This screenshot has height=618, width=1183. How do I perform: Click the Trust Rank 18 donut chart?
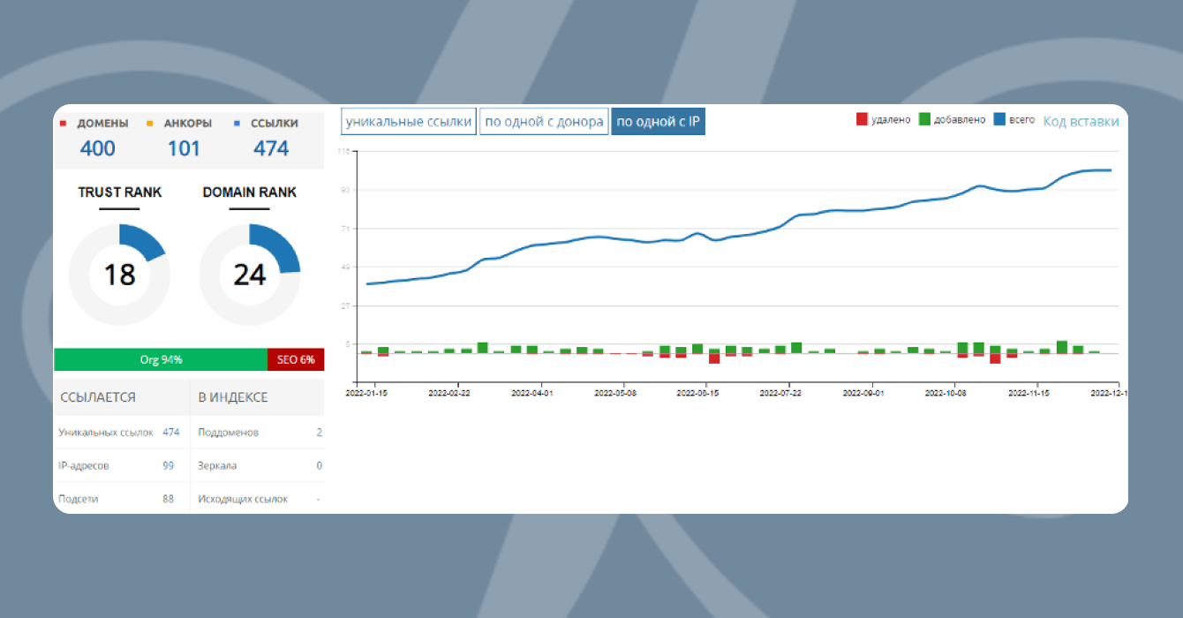pyautogui.click(x=119, y=275)
